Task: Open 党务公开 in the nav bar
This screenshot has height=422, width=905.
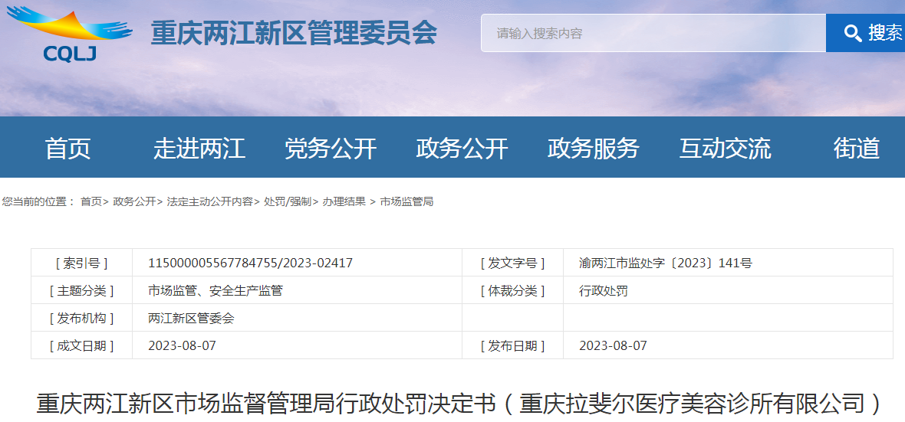Action: click(331, 148)
